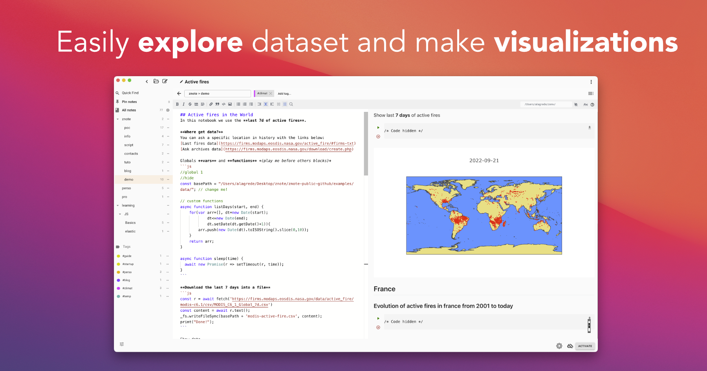Toggle the table of contents list icon

click(591, 93)
